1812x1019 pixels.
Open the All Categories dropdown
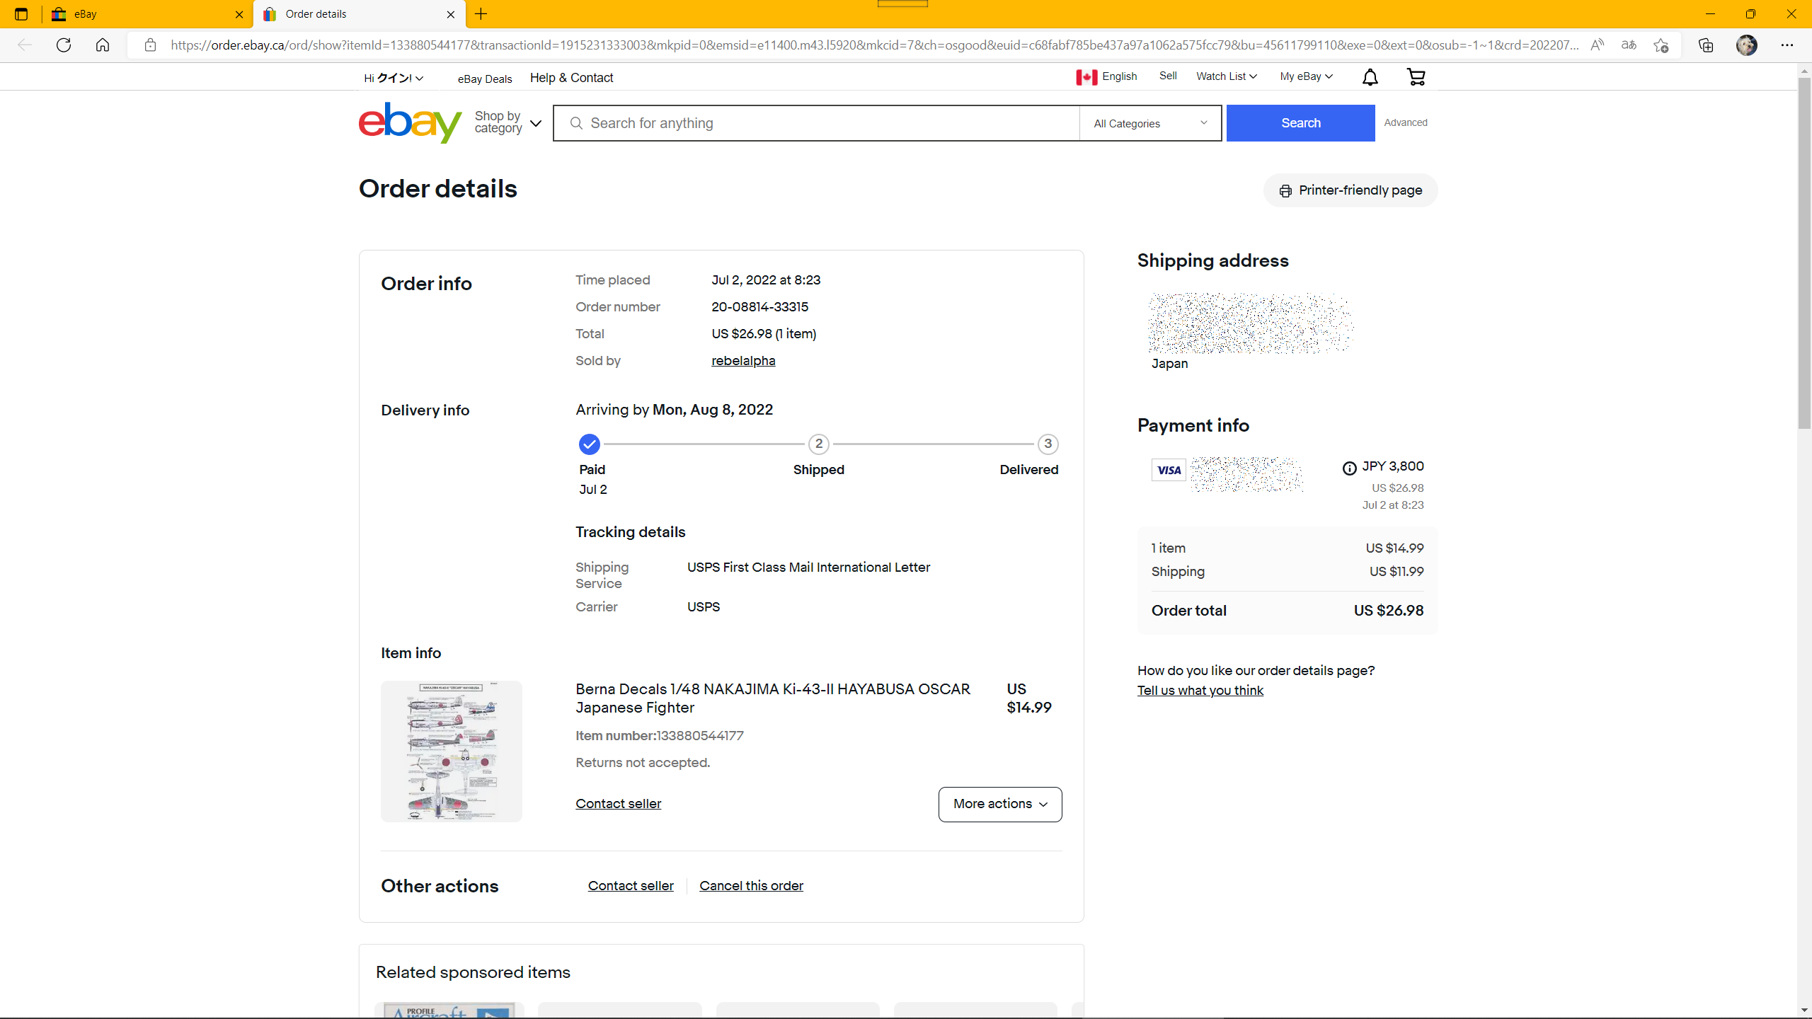pyautogui.click(x=1151, y=123)
